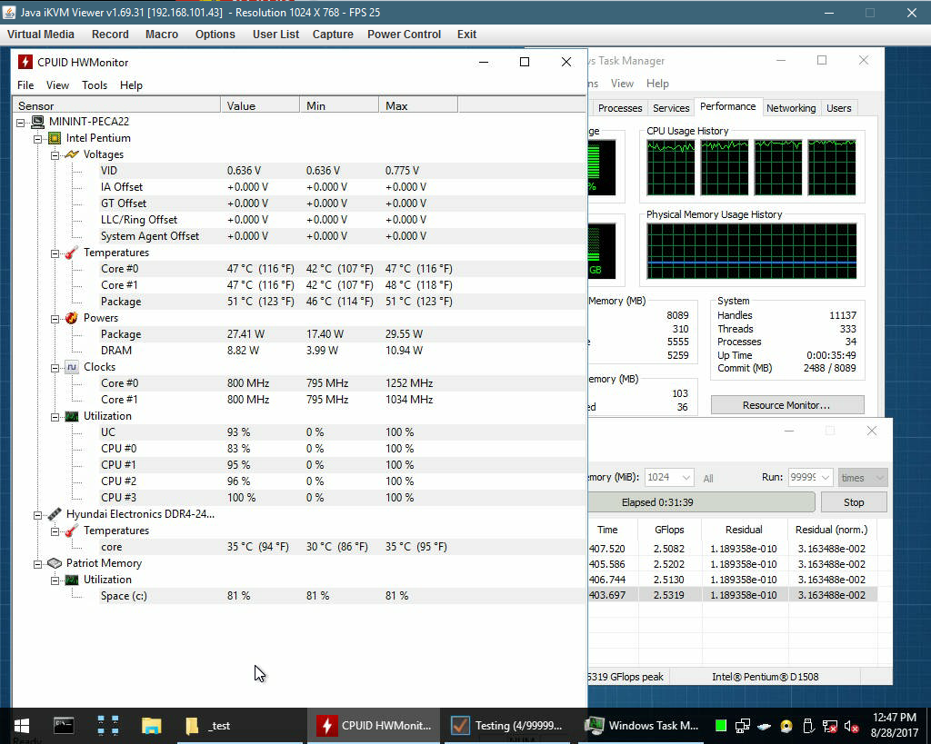931x744 pixels.
Task: Click the Utilization icon under Intel Pentium
Action: (71, 416)
